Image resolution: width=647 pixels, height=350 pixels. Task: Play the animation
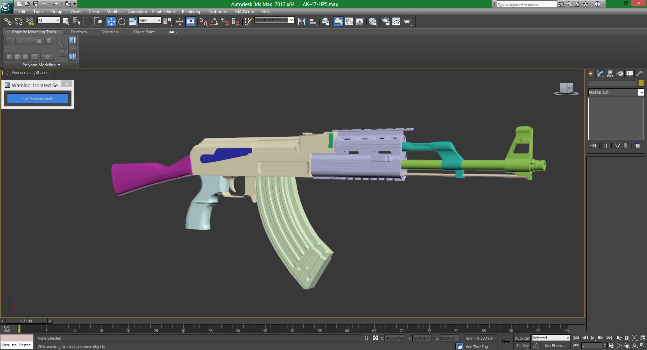coord(593,338)
